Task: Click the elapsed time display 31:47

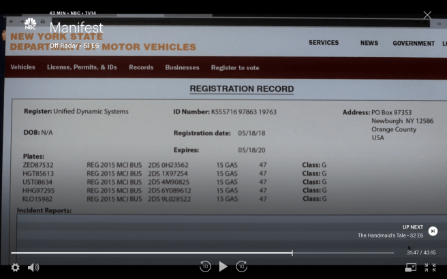Action: pyautogui.click(x=413, y=252)
